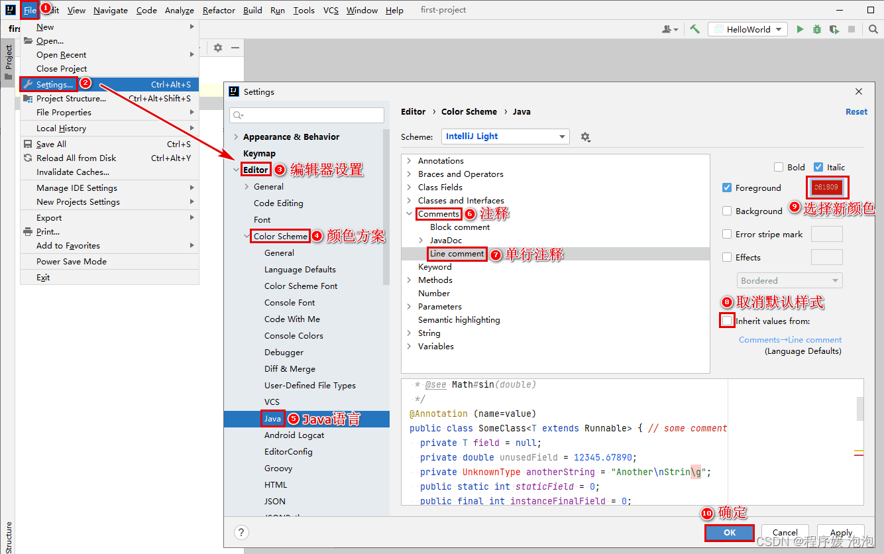This screenshot has width=884, height=554.
Task: Expand the Annotations tree node
Action: click(x=410, y=161)
